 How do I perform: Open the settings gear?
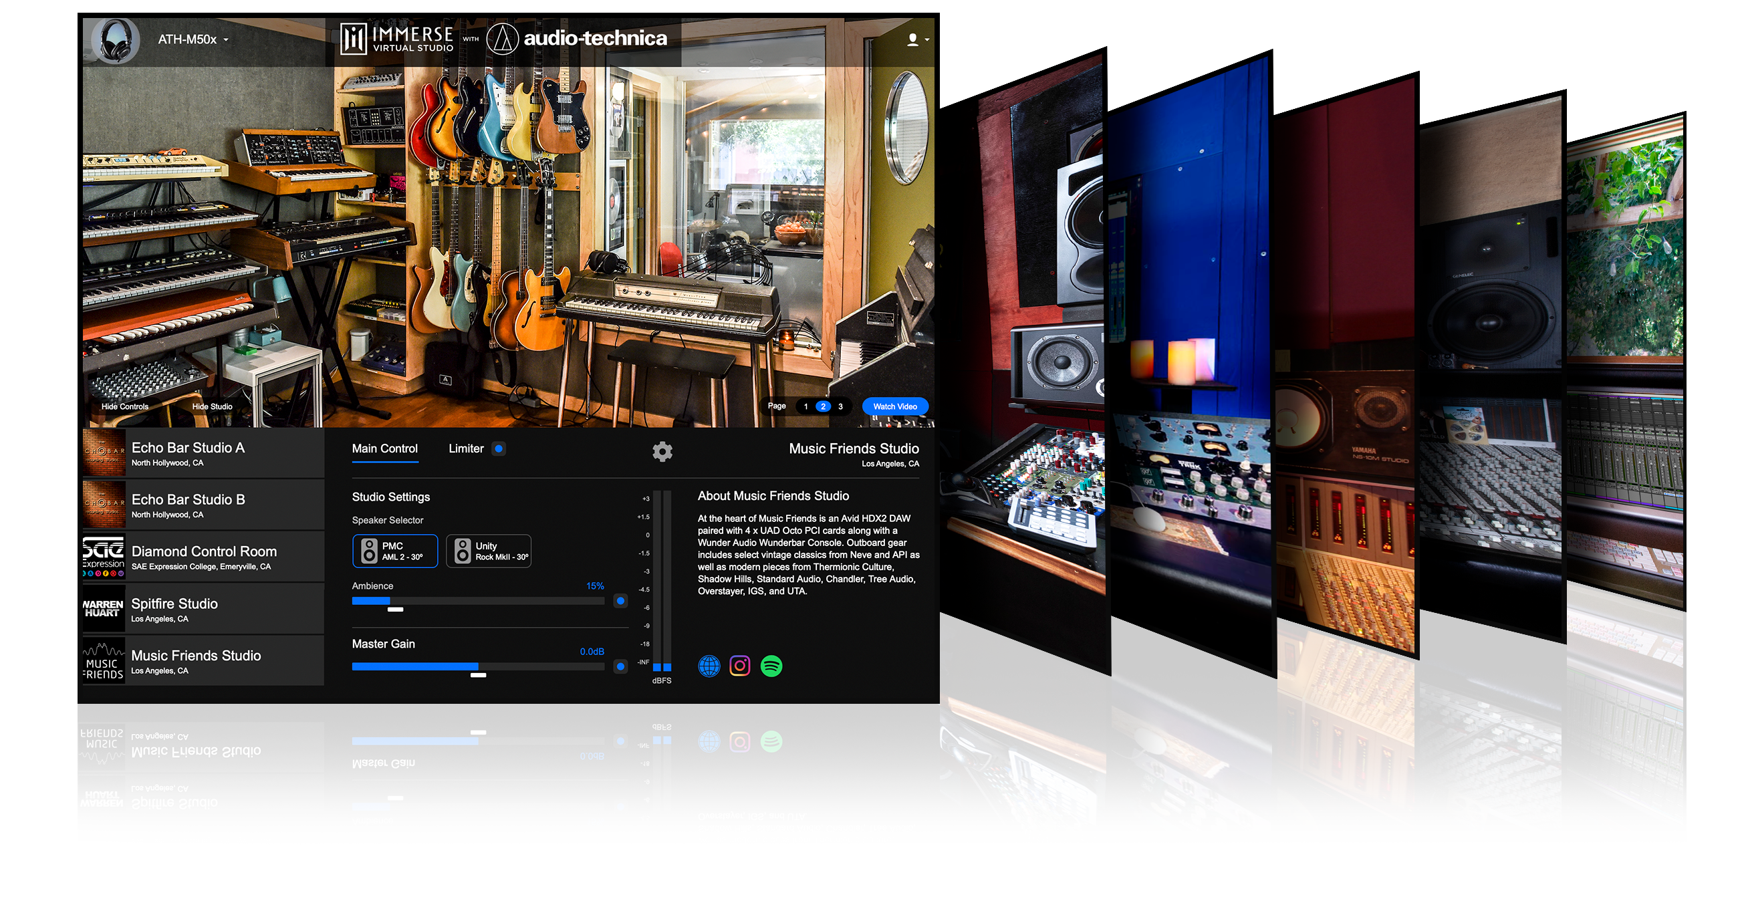(x=662, y=452)
